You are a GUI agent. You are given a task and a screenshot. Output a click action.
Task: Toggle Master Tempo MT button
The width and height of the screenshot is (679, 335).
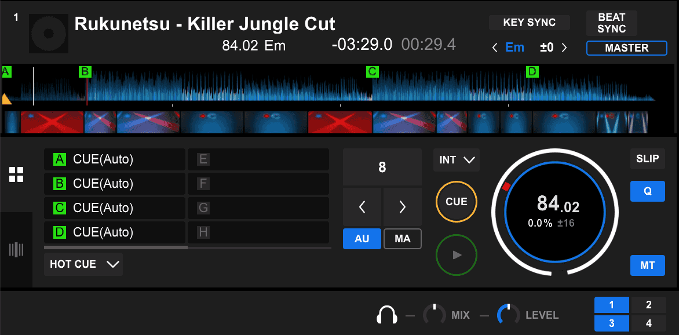[647, 265]
